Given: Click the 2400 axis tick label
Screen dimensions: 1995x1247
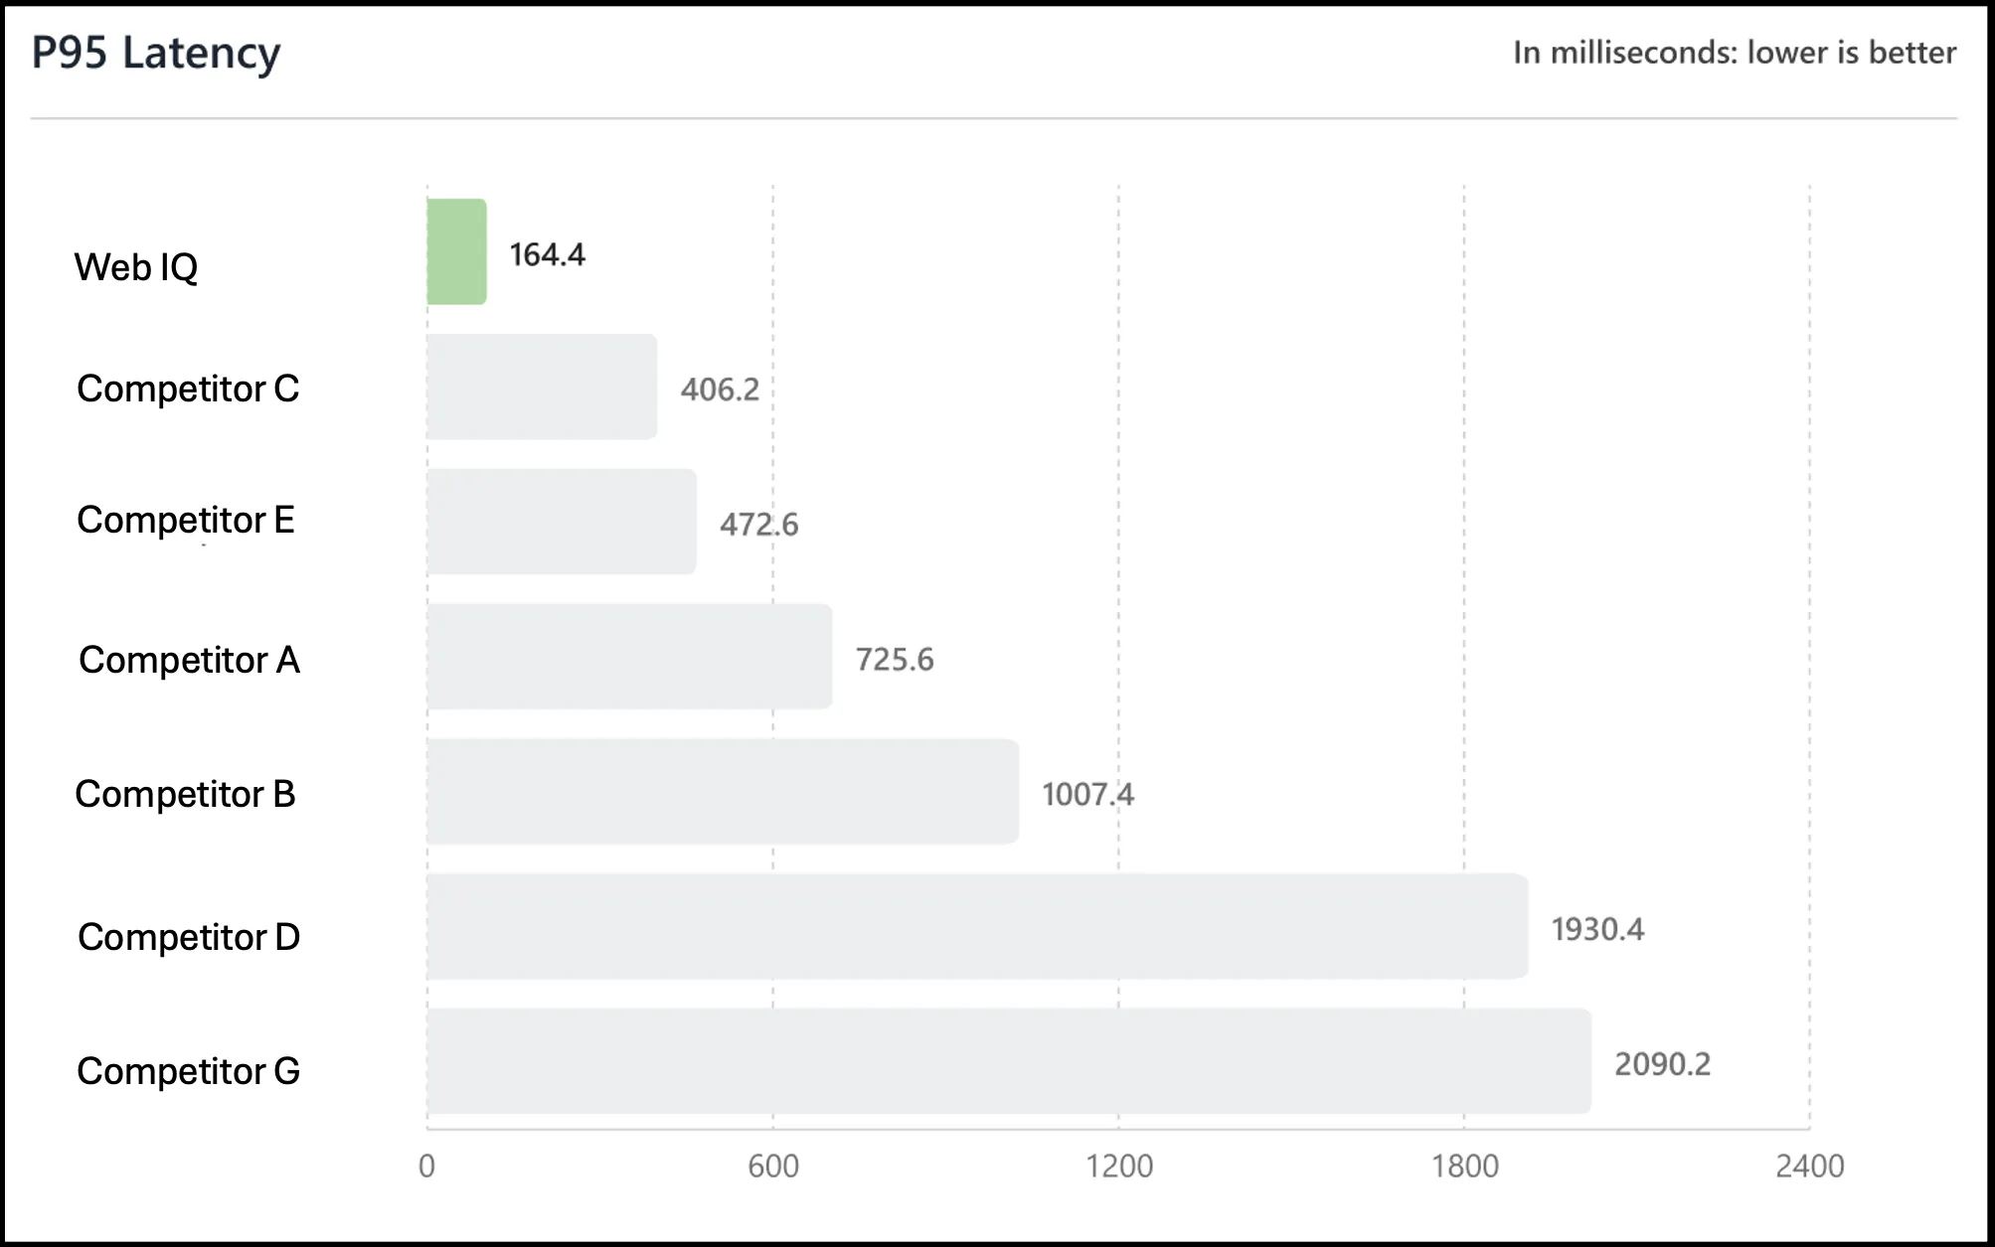Looking at the screenshot, I should pyautogui.click(x=1810, y=1167).
